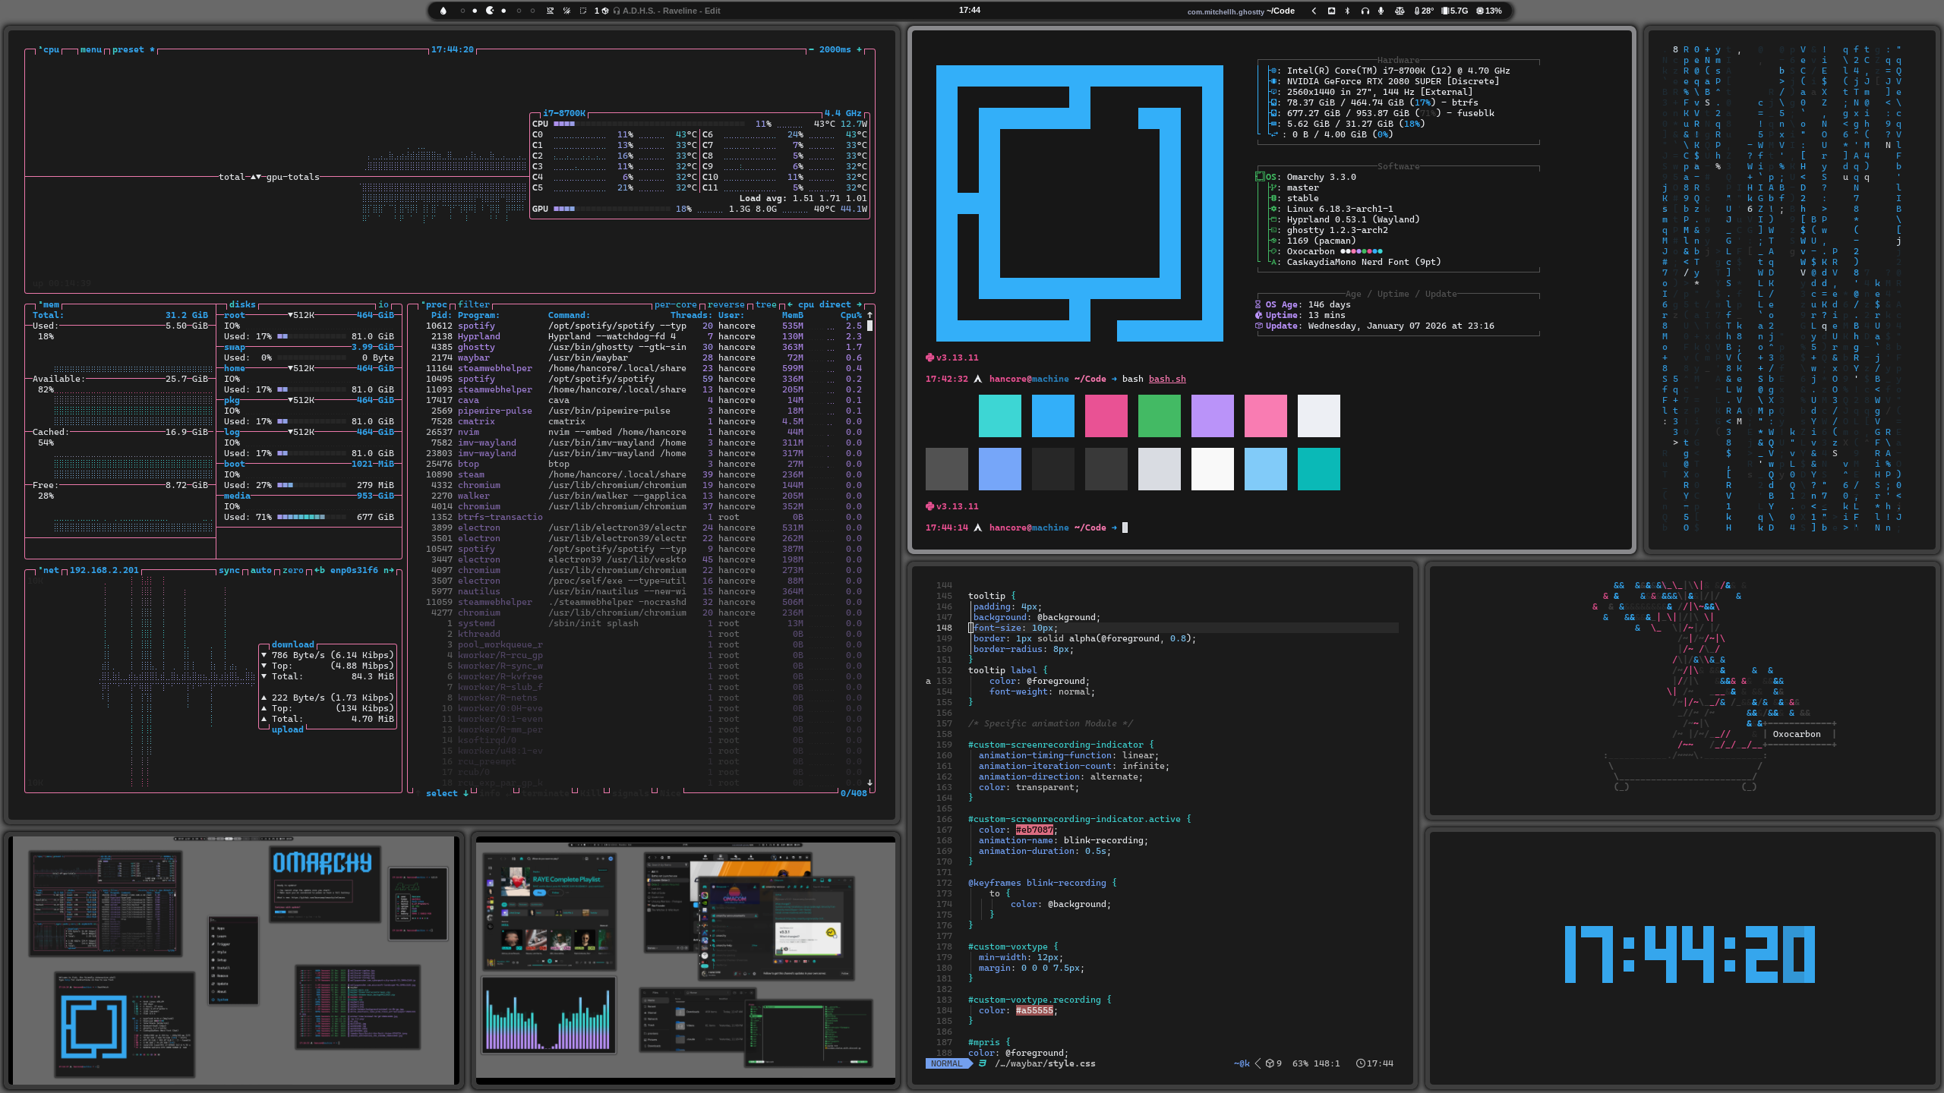Click the right arrow next to 'cpu direct' sort
Screen dimensions: 1944x1093
click(x=859, y=304)
